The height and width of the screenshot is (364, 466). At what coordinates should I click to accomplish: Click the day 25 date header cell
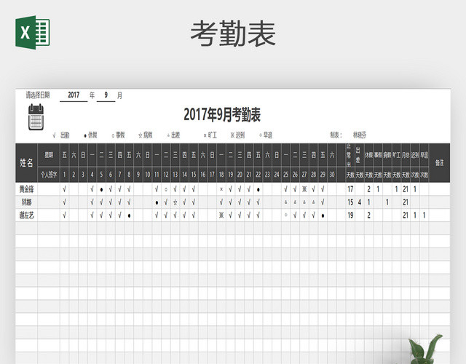pos(286,175)
